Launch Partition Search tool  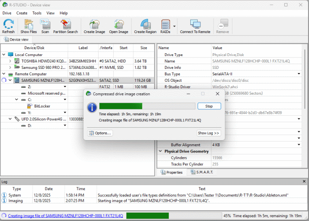(66, 26)
